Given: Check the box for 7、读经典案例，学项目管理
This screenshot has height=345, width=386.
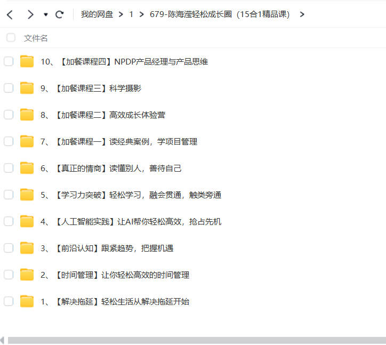Looking at the screenshot, I should point(9,141).
